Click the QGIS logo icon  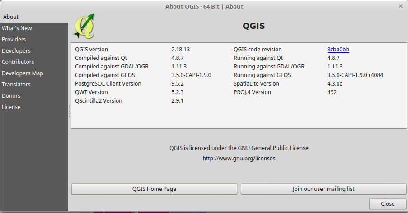coord(84,26)
